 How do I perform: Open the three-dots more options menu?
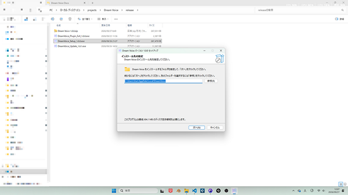[x=116, y=19]
